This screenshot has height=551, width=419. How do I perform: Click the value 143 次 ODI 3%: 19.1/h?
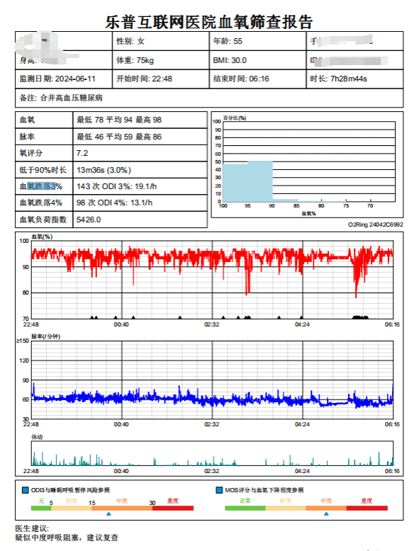(x=116, y=186)
